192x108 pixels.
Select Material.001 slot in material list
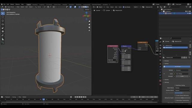pos(175,45)
